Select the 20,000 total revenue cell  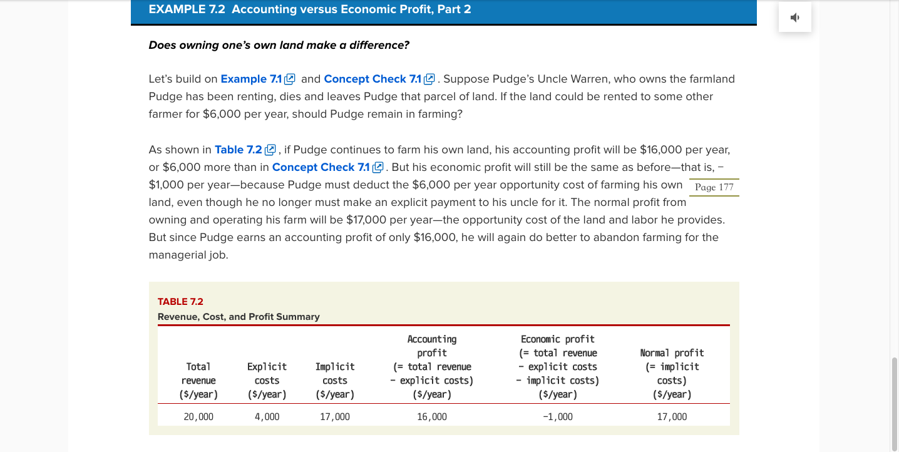pyautogui.click(x=198, y=416)
